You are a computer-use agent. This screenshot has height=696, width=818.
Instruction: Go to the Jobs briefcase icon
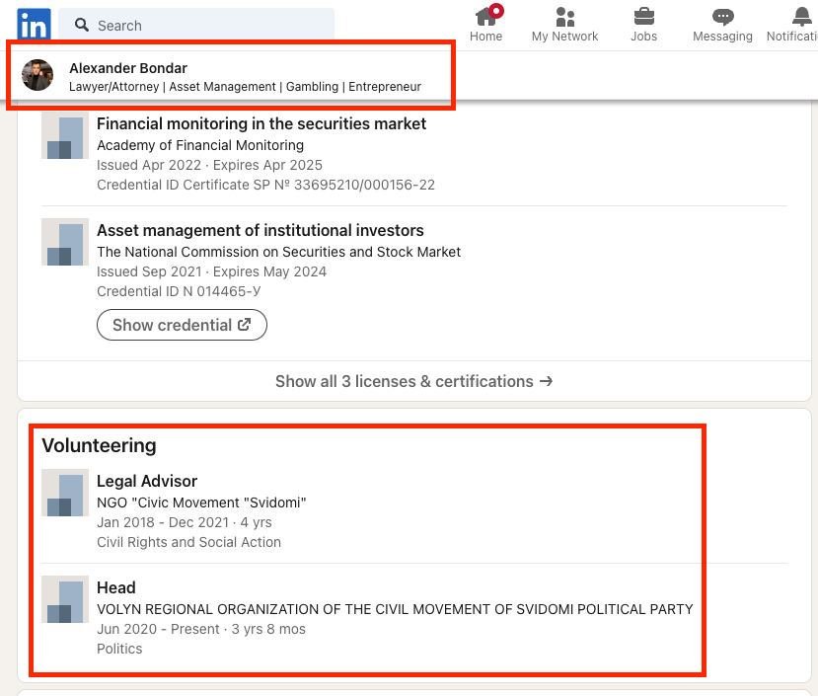click(x=643, y=17)
